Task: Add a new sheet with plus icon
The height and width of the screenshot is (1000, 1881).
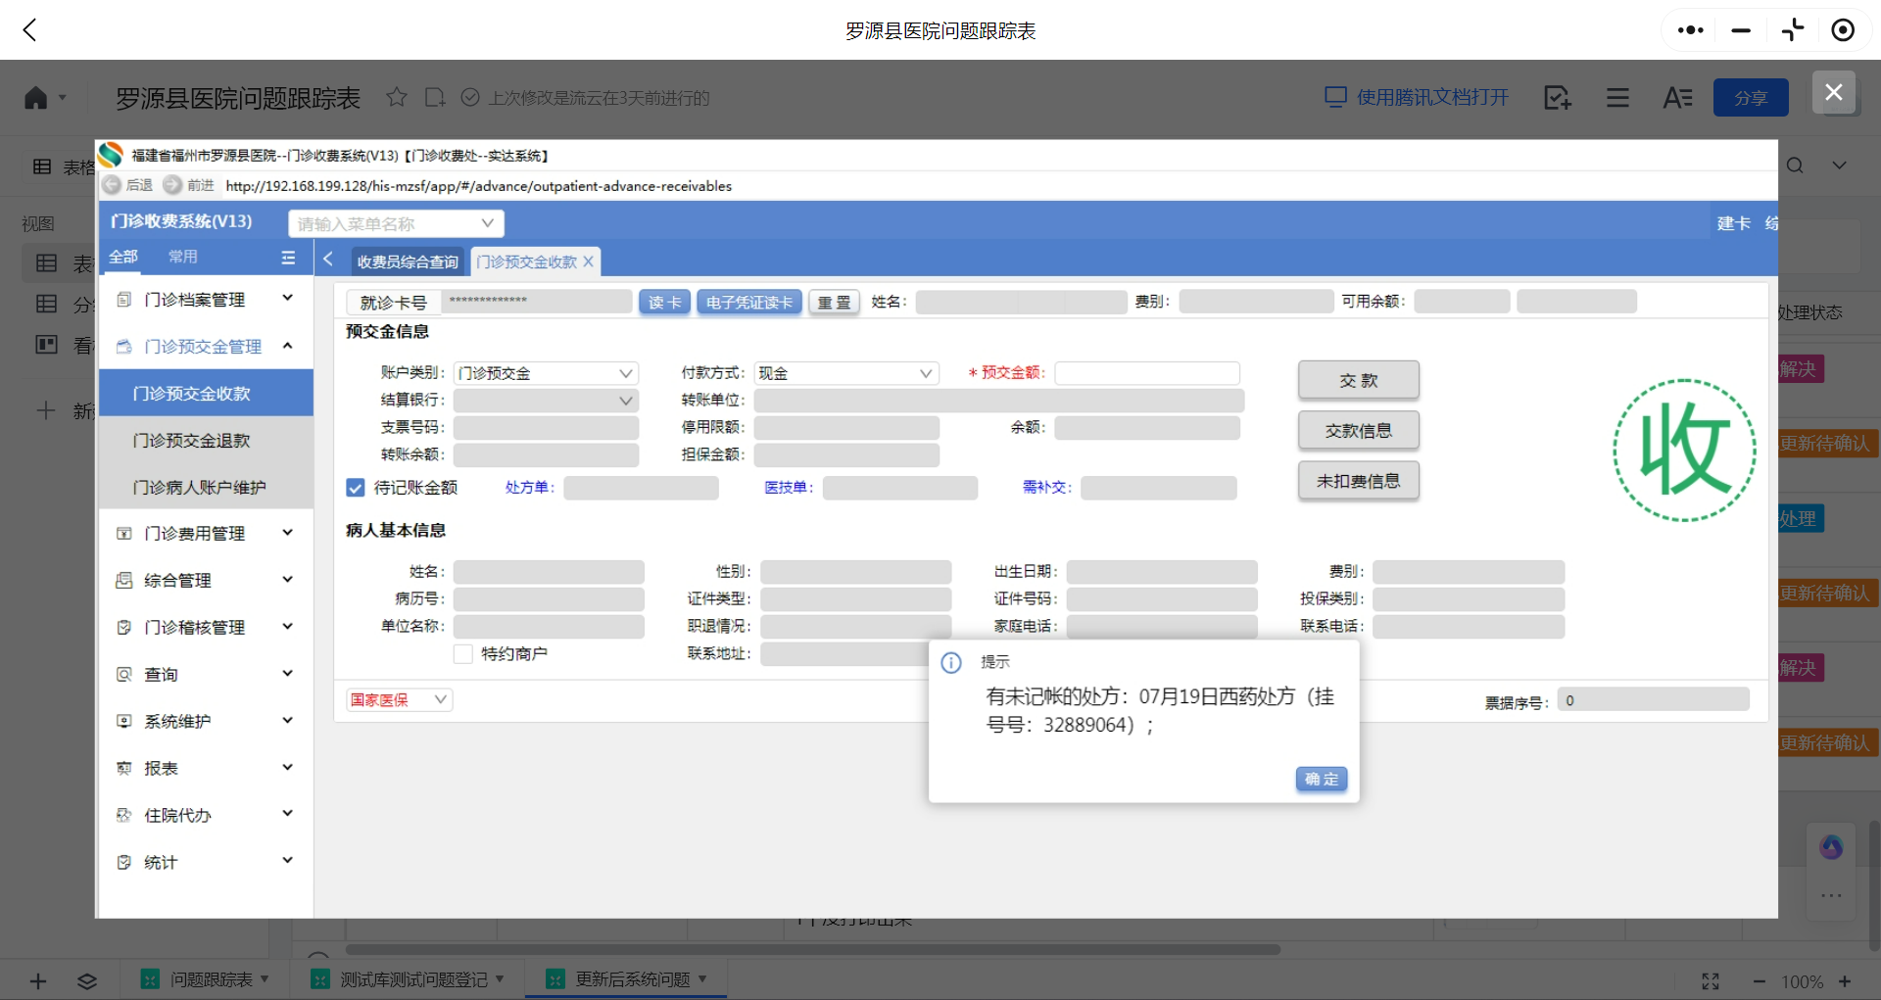Action: click(x=38, y=980)
